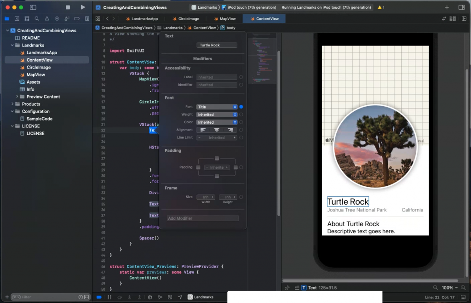Viewport: 471px width, 303px height.
Task: Toggle the navigator sidebar visibility icon
Action: click(x=33, y=7)
